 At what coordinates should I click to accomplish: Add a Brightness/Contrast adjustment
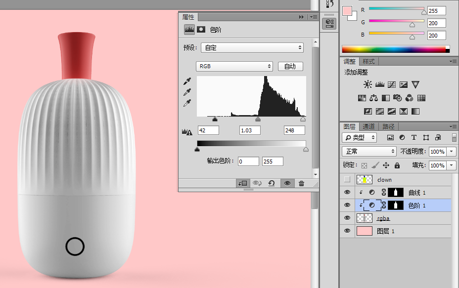pyautogui.click(x=367, y=84)
